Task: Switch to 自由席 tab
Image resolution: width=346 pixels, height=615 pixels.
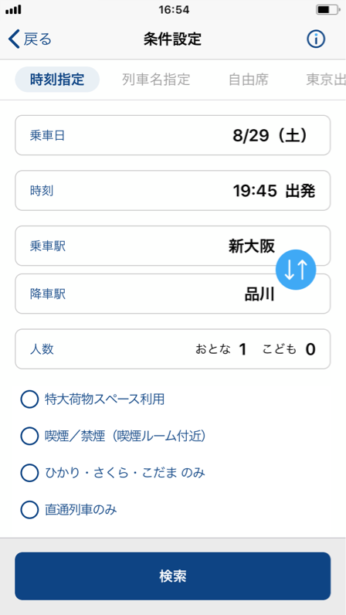Action: 249,80
